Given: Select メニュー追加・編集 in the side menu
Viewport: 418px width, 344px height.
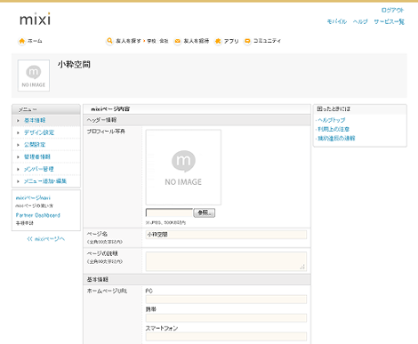Looking at the screenshot, I should coord(45,181).
